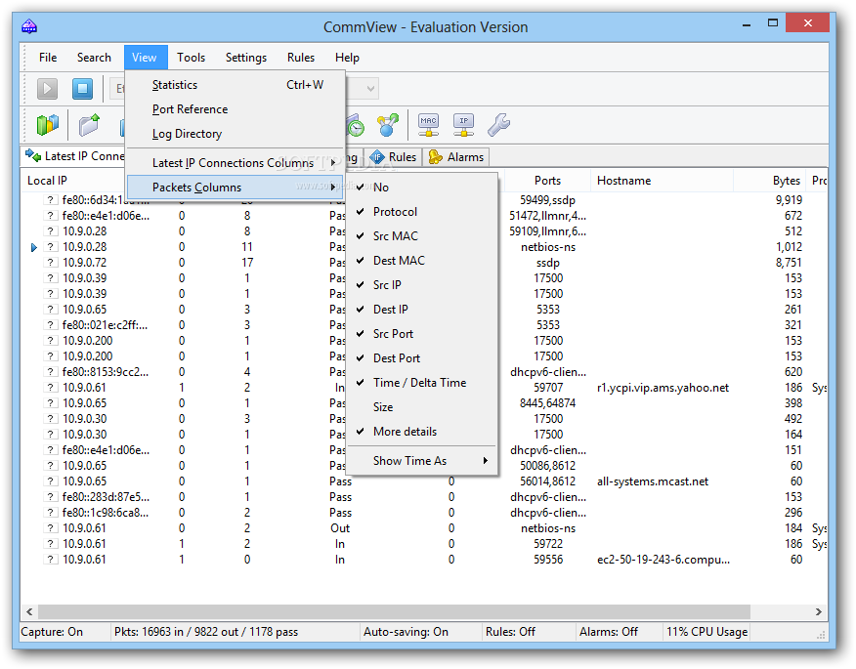Image resolution: width=856 pixels, height=669 pixels.
Task: Open the IP aliases toolbar icon
Action: pyautogui.click(x=463, y=125)
